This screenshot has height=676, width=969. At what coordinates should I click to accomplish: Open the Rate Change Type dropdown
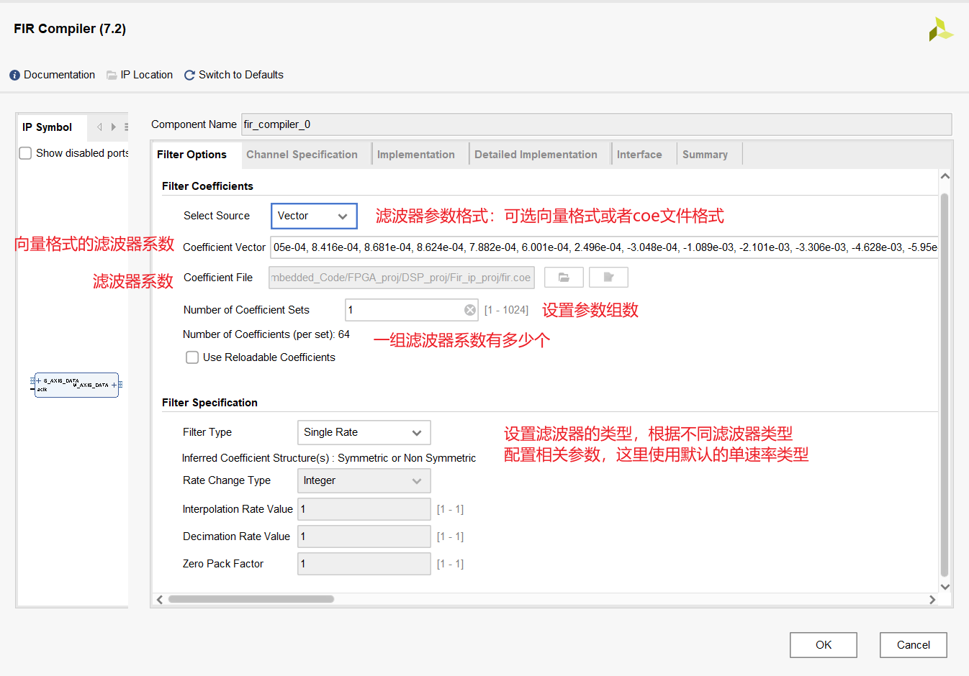[364, 480]
